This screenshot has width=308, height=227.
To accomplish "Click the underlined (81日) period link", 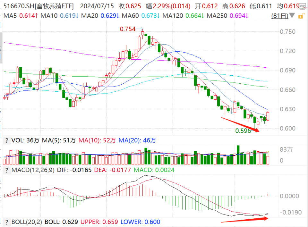I will coord(280,16).
